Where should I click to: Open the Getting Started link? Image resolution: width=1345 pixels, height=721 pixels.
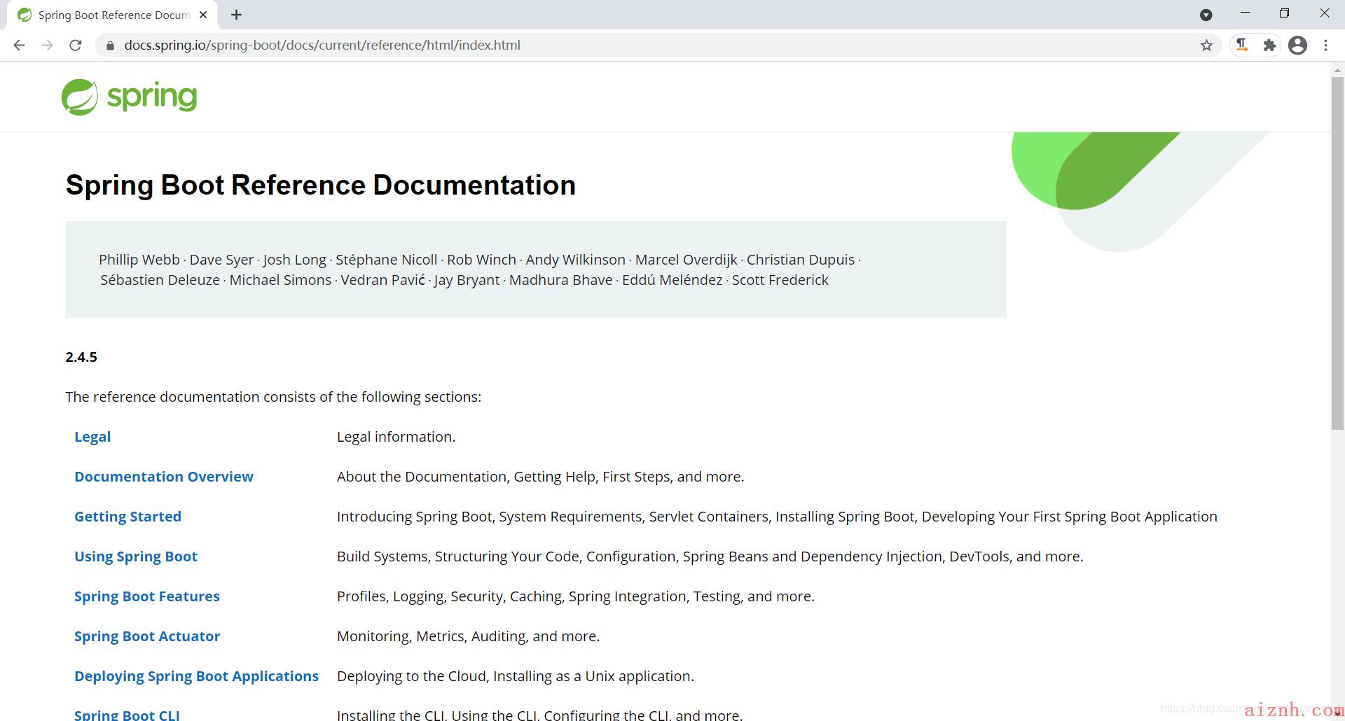click(127, 517)
